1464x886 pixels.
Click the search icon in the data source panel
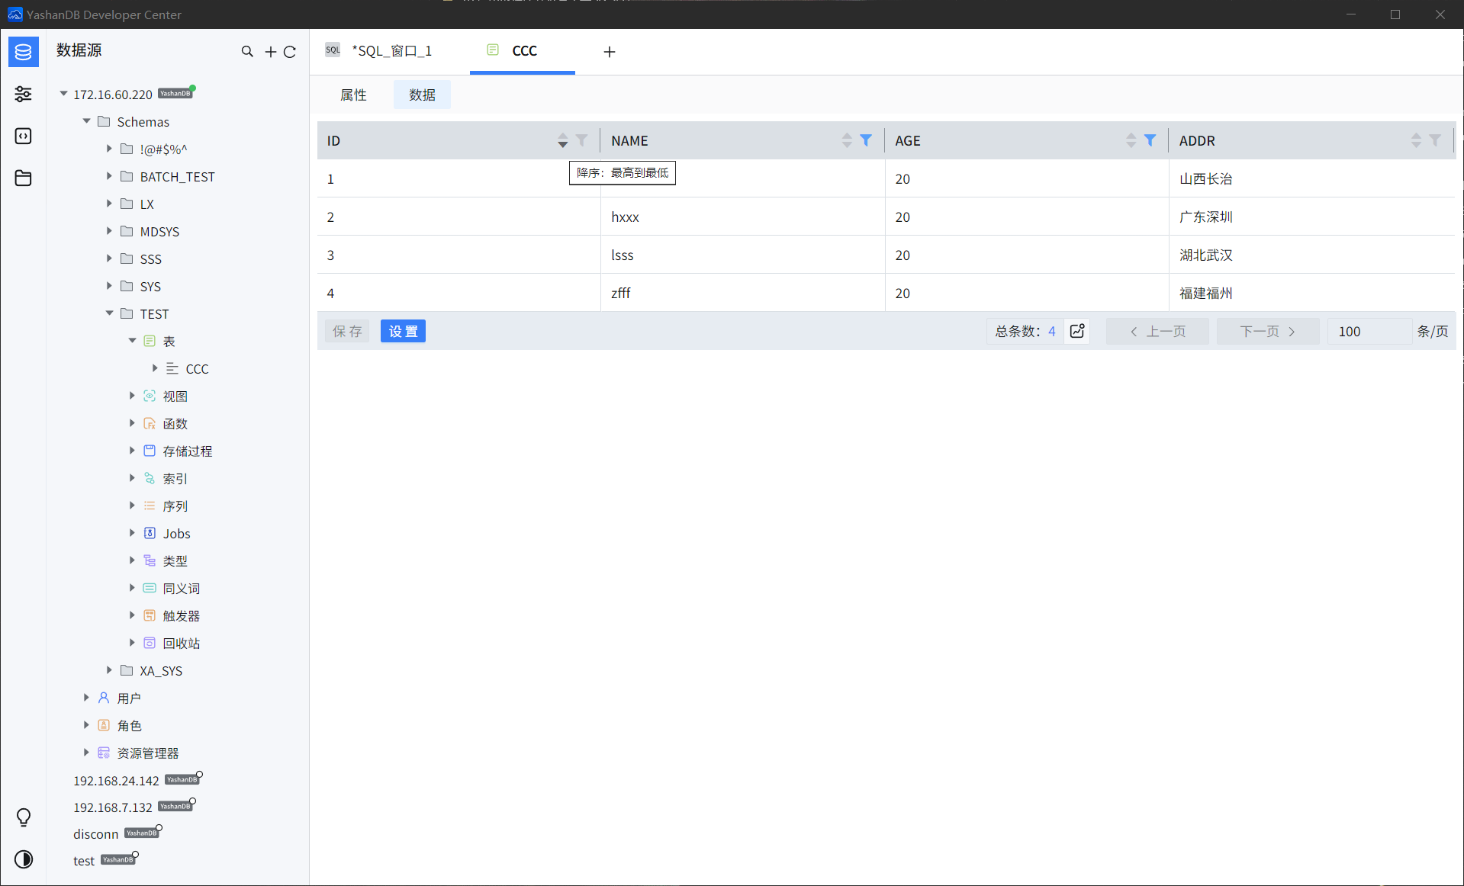pyautogui.click(x=247, y=51)
